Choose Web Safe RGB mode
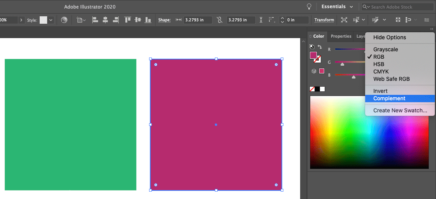The image size is (436, 199). coord(399,79)
